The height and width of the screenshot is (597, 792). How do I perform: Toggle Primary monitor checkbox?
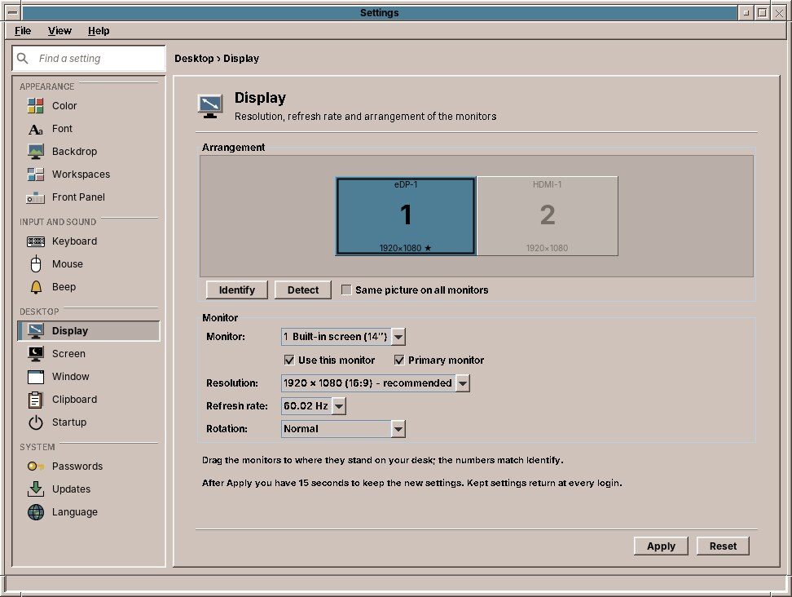tap(399, 360)
